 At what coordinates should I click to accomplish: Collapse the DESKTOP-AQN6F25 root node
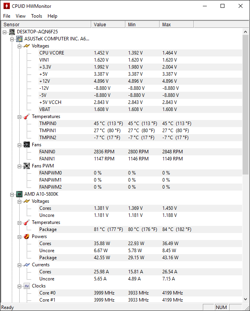pyautogui.click(x=5, y=32)
